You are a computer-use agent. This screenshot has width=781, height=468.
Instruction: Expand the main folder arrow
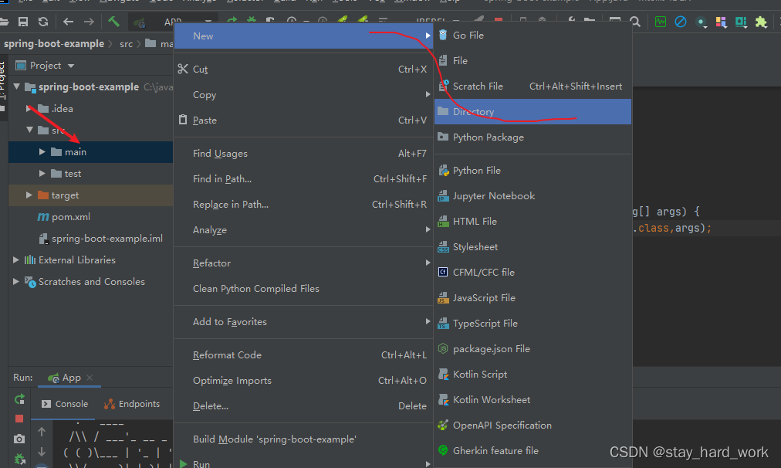[x=42, y=151]
